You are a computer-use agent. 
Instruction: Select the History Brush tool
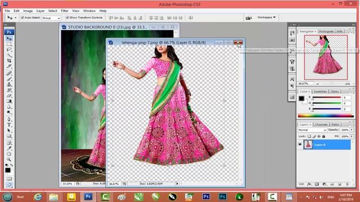[x=9, y=90]
